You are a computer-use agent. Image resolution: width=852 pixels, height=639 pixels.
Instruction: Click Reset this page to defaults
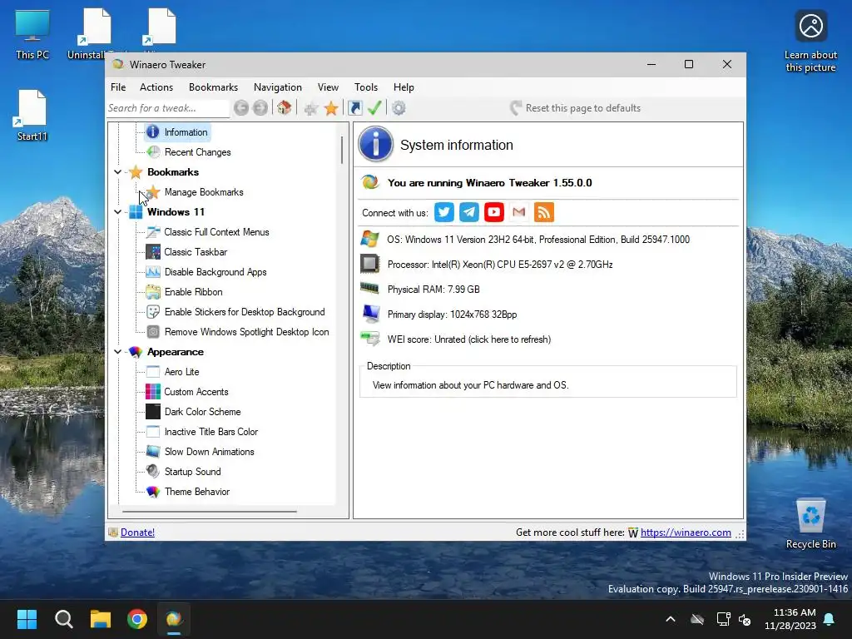[575, 108]
